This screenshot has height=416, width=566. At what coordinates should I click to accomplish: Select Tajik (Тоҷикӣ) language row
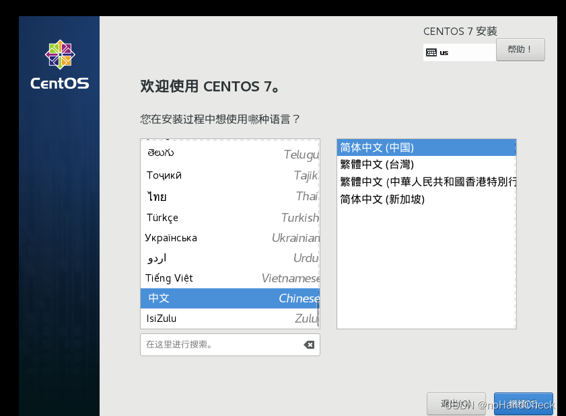pyautogui.click(x=230, y=175)
